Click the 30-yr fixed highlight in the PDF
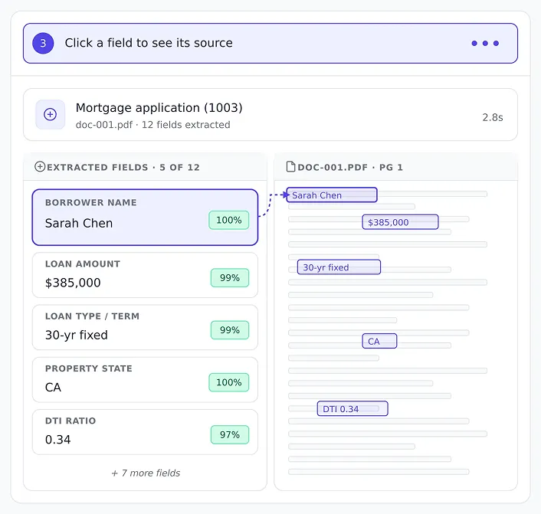 tap(339, 267)
